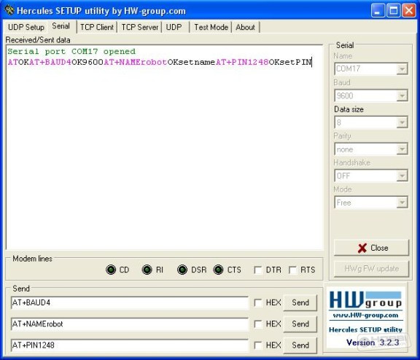Image resolution: width=420 pixels, height=360 pixels.
Task: Open the Baud 9600 dropdown
Action: [402, 95]
